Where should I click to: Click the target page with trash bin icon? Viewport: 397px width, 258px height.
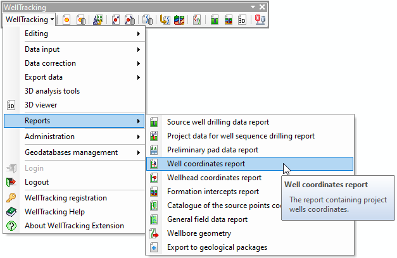[x=81, y=20]
